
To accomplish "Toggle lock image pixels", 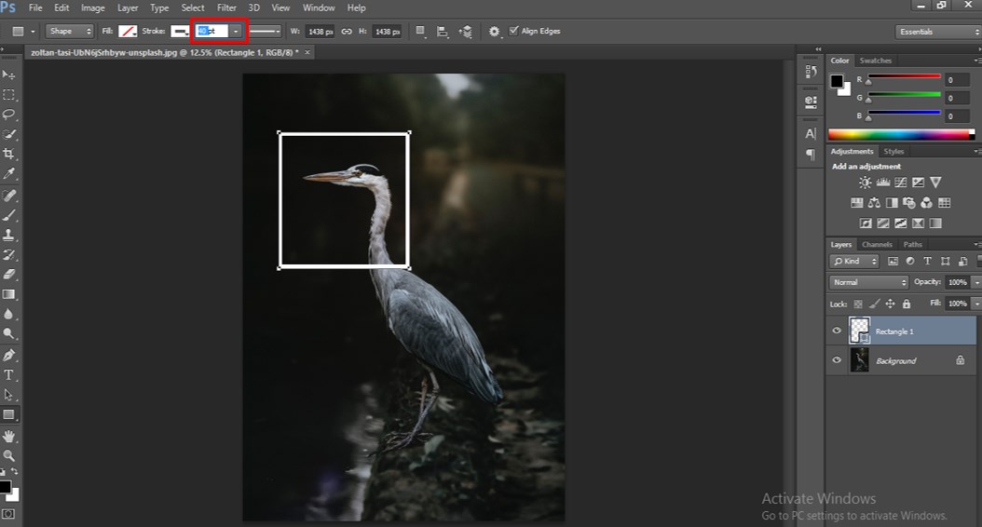I will tap(874, 304).
